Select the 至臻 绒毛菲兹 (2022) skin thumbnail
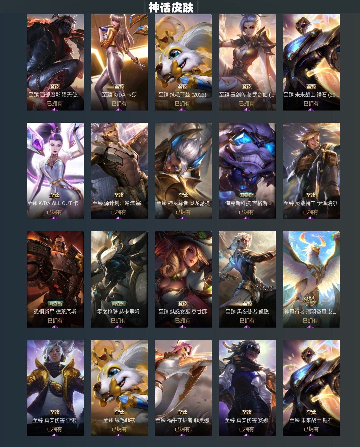Image resolution: width=360 pixels, height=447 pixels. tap(183, 62)
